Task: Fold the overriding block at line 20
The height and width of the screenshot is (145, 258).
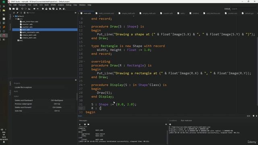Action: point(84,62)
